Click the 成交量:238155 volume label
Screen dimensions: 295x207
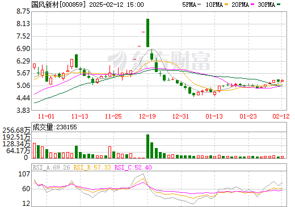pyautogui.click(x=55, y=127)
